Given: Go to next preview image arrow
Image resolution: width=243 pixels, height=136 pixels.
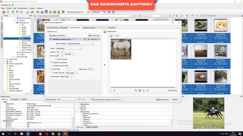Looking at the screenshot, I should coord(114,91).
